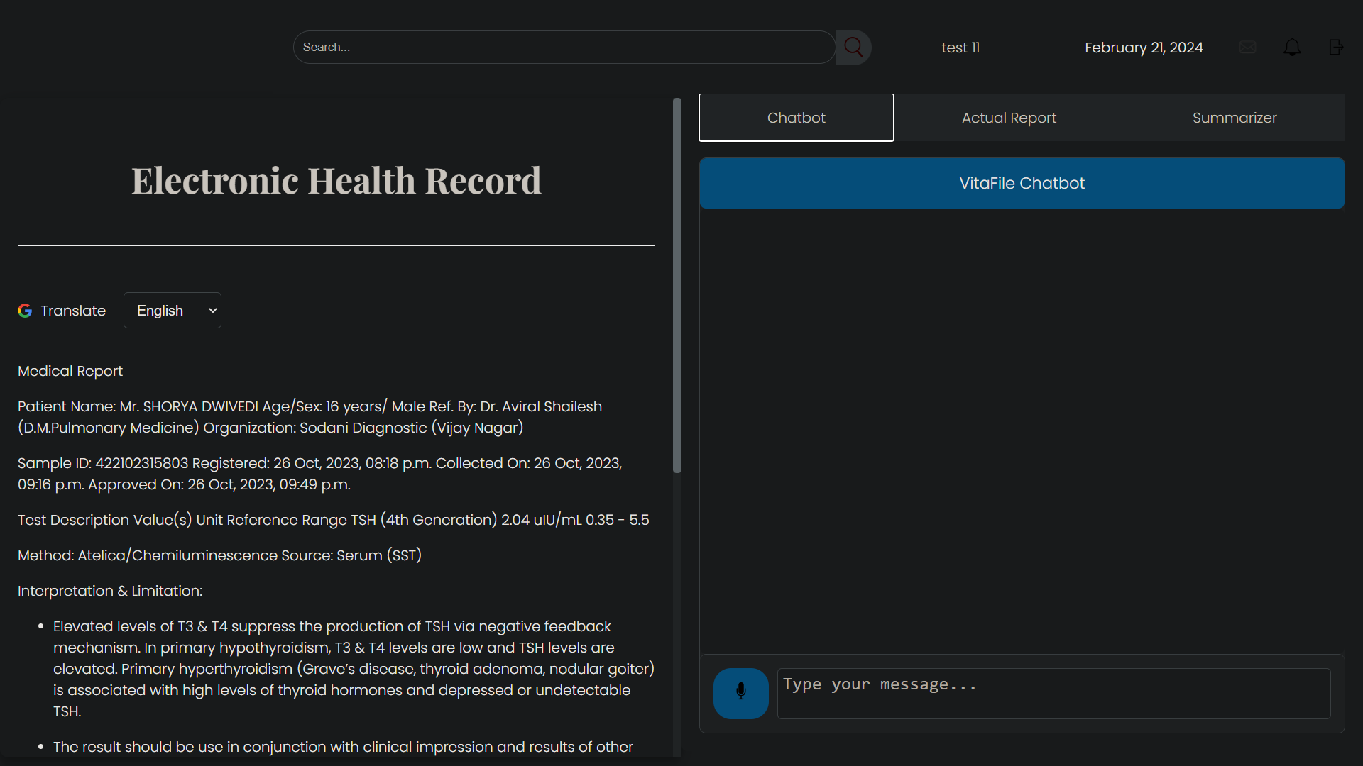This screenshot has width=1363, height=766.
Task: Click the report panel vertical scrollbar
Action: coord(677,284)
